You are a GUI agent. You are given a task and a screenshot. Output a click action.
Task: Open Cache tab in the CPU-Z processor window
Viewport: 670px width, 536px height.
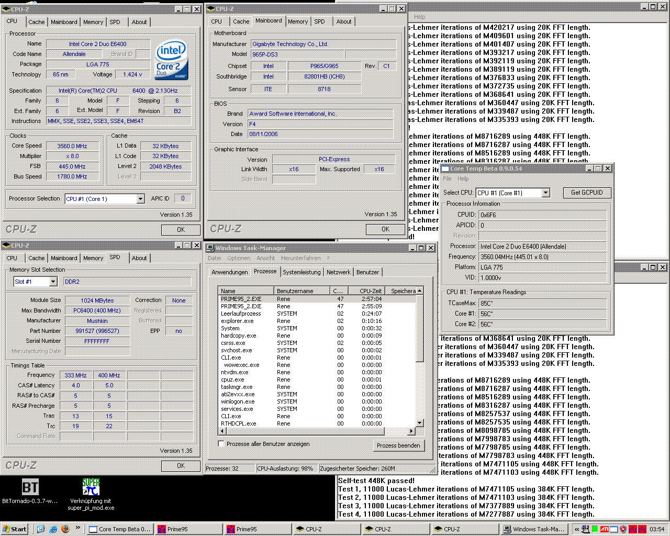[x=36, y=22]
